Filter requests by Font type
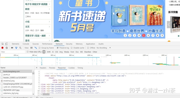180x98 pixels. point(72,52)
